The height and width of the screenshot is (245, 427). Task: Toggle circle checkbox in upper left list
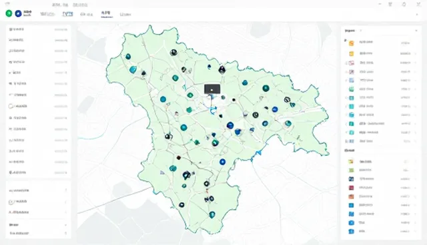(11, 107)
